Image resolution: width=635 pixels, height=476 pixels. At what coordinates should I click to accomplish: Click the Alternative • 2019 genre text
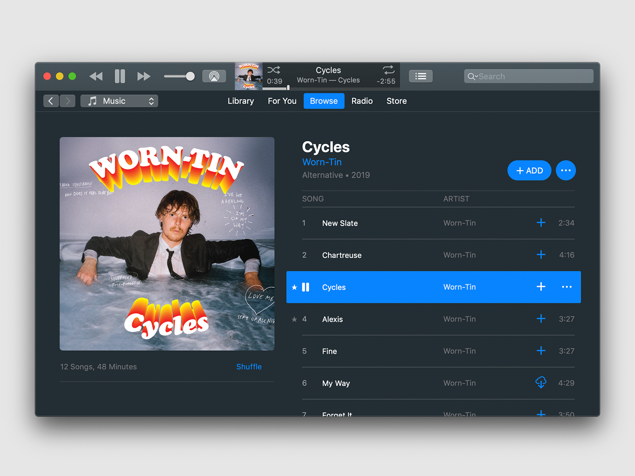(336, 175)
